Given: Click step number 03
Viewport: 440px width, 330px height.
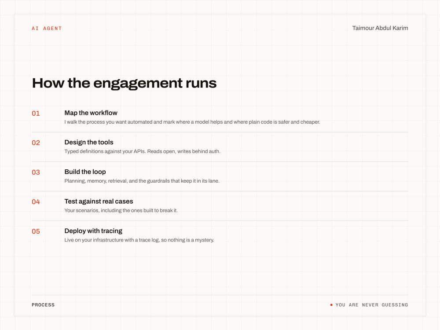Looking at the screenshot, I should coord(36,172).
